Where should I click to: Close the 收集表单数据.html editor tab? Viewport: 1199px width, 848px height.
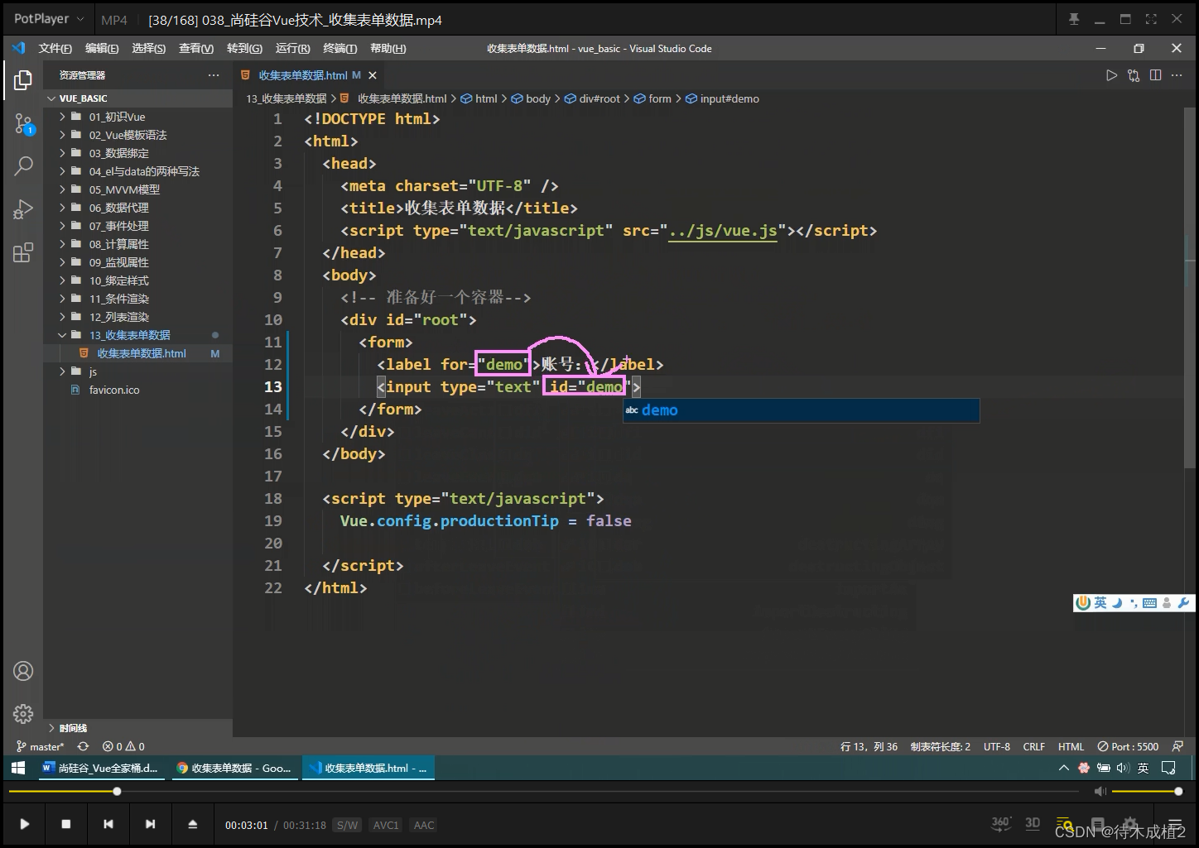(373, 75)
